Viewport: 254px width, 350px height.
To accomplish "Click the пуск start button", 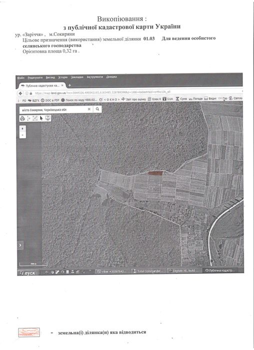I will tap(28, 273).
